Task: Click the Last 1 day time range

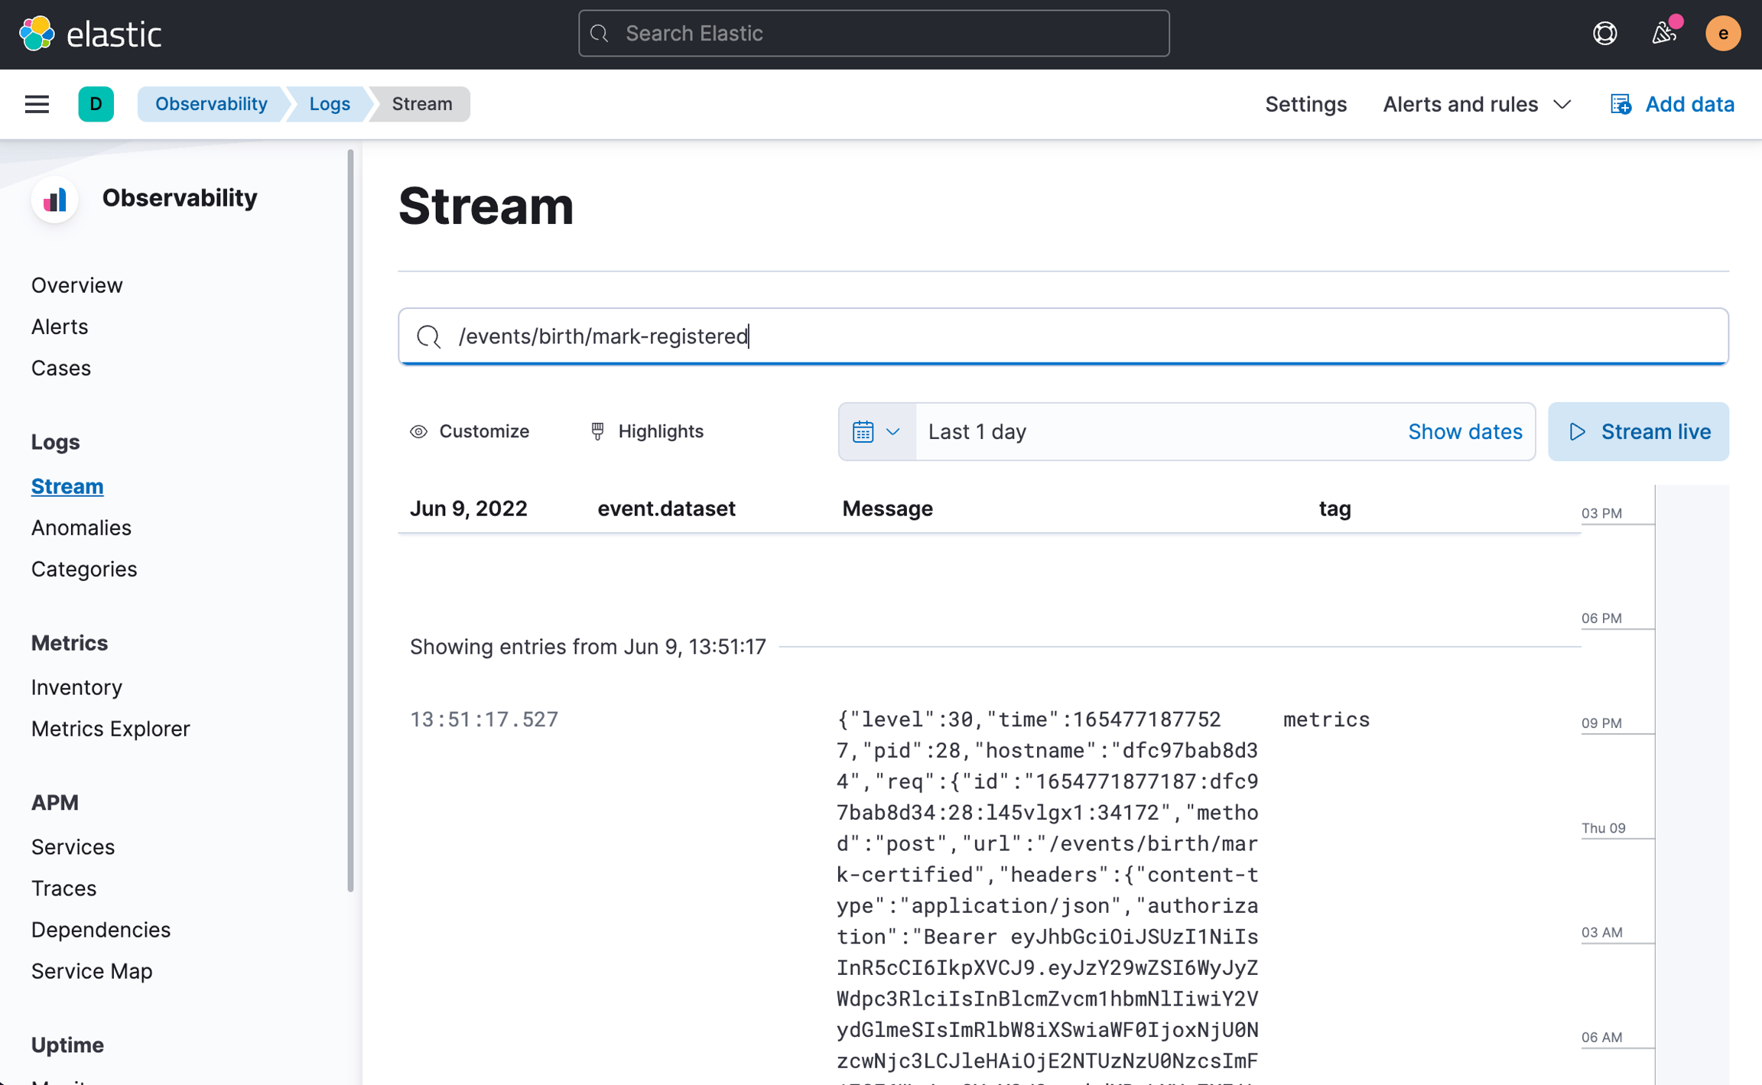Action: tap(977, 431)
